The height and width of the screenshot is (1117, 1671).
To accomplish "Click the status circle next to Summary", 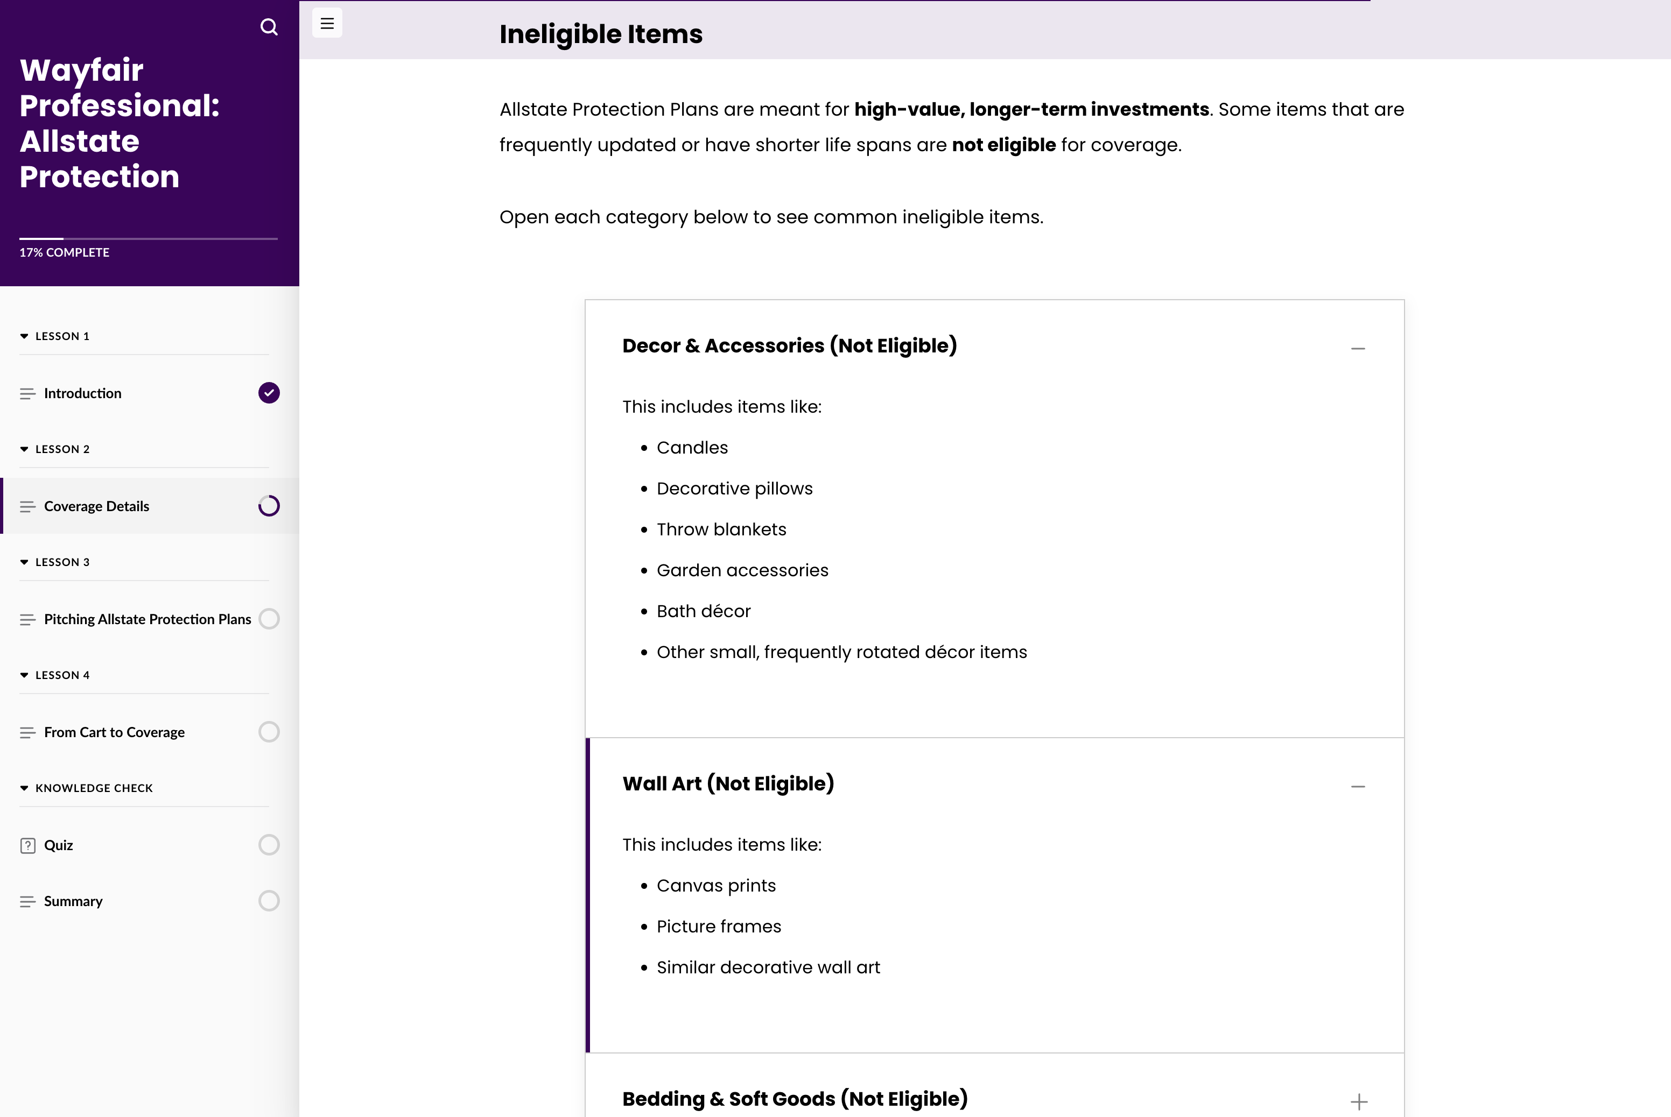I will tap(269, 901).
